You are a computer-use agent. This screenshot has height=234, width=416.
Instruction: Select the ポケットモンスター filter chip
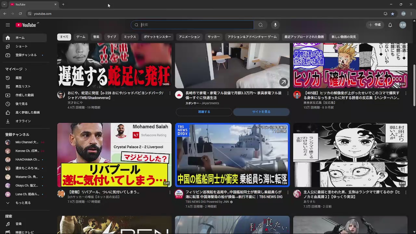[157, 37]
